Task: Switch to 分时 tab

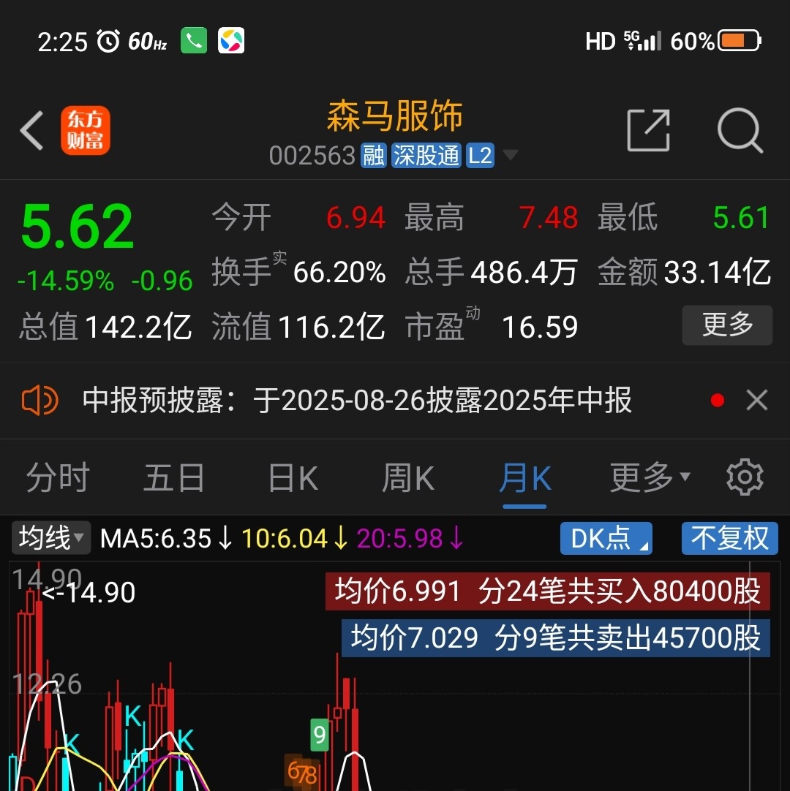Action: tap(58, 477)
